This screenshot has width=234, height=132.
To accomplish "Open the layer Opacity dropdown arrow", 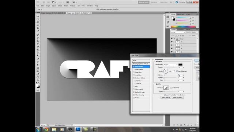I will pyautogui.click(x=197, y=32).
